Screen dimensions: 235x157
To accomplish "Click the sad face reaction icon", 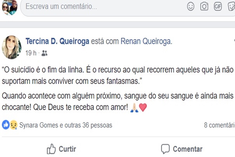I will click(13, 125).
